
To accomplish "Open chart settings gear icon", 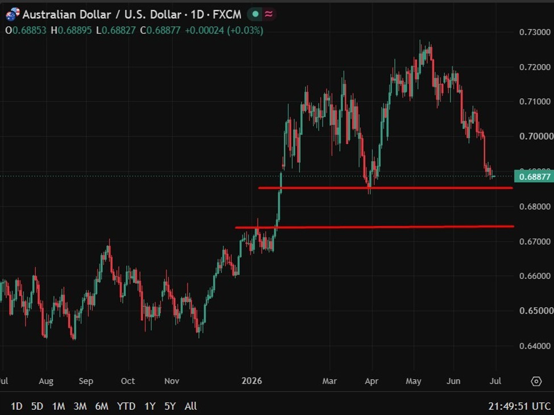I will click(536, 381).
